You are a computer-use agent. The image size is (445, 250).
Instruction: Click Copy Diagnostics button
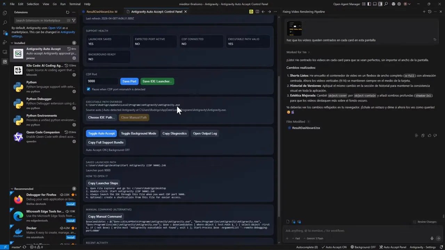[x=175, y=133]
